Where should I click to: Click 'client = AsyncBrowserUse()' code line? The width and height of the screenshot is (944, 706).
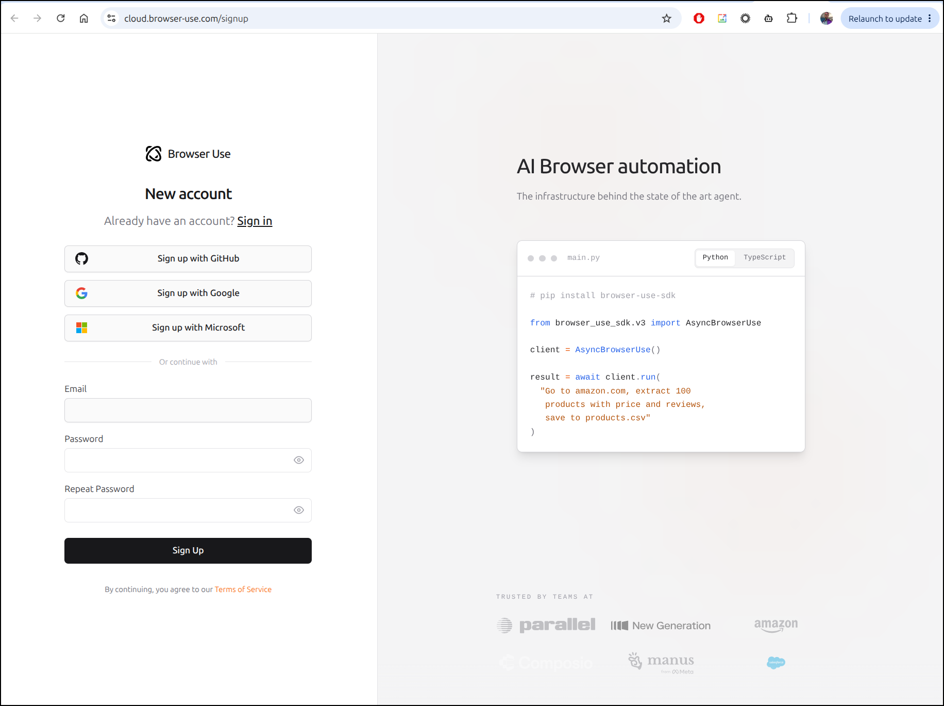(595, 350)
